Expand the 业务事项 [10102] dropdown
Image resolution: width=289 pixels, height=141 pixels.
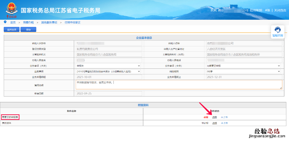click(109, 71)
